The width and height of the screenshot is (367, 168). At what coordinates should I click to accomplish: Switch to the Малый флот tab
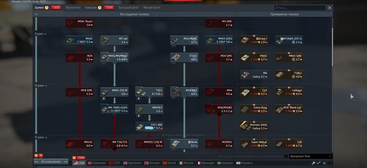coord(152,7)
